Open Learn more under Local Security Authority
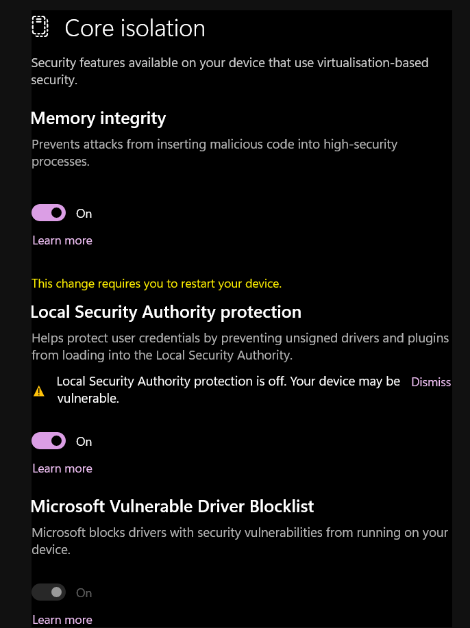 tap(62, 468)
